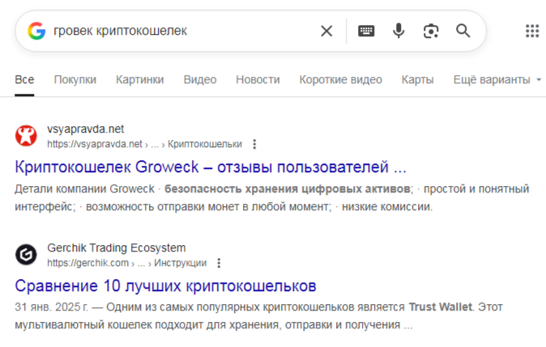Click the vsyapravda.net site name
Viewport: 546px width, 347px height.
85,129
